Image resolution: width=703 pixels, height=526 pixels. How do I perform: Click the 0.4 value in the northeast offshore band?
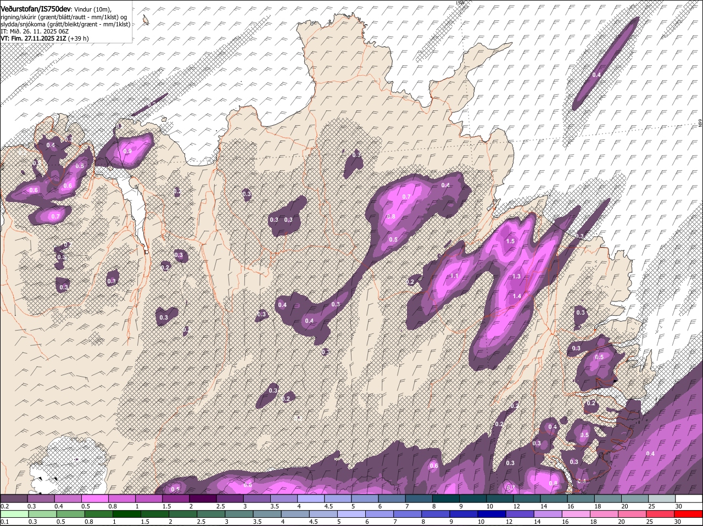(x=596, y=75)
